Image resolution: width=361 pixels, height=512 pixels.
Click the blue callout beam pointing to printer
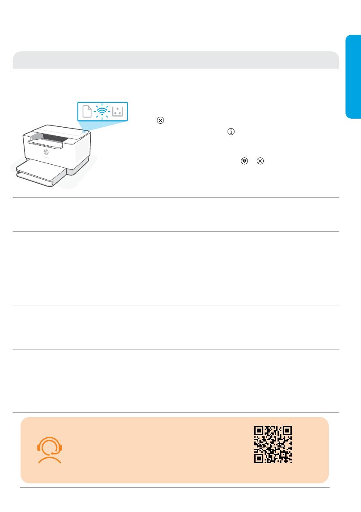tap(101, 126)
